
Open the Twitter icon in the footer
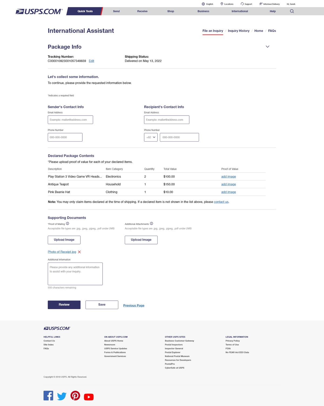(62, 396)
